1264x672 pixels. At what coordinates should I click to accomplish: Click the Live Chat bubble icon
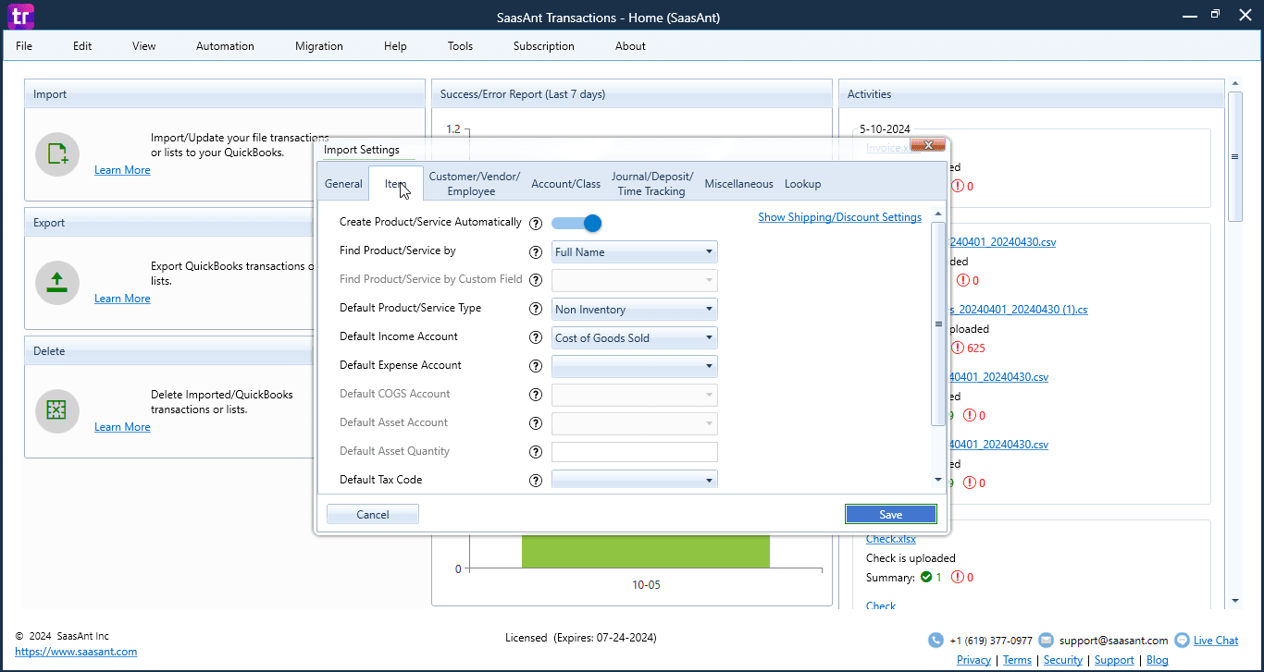[x=1182, y=640]
